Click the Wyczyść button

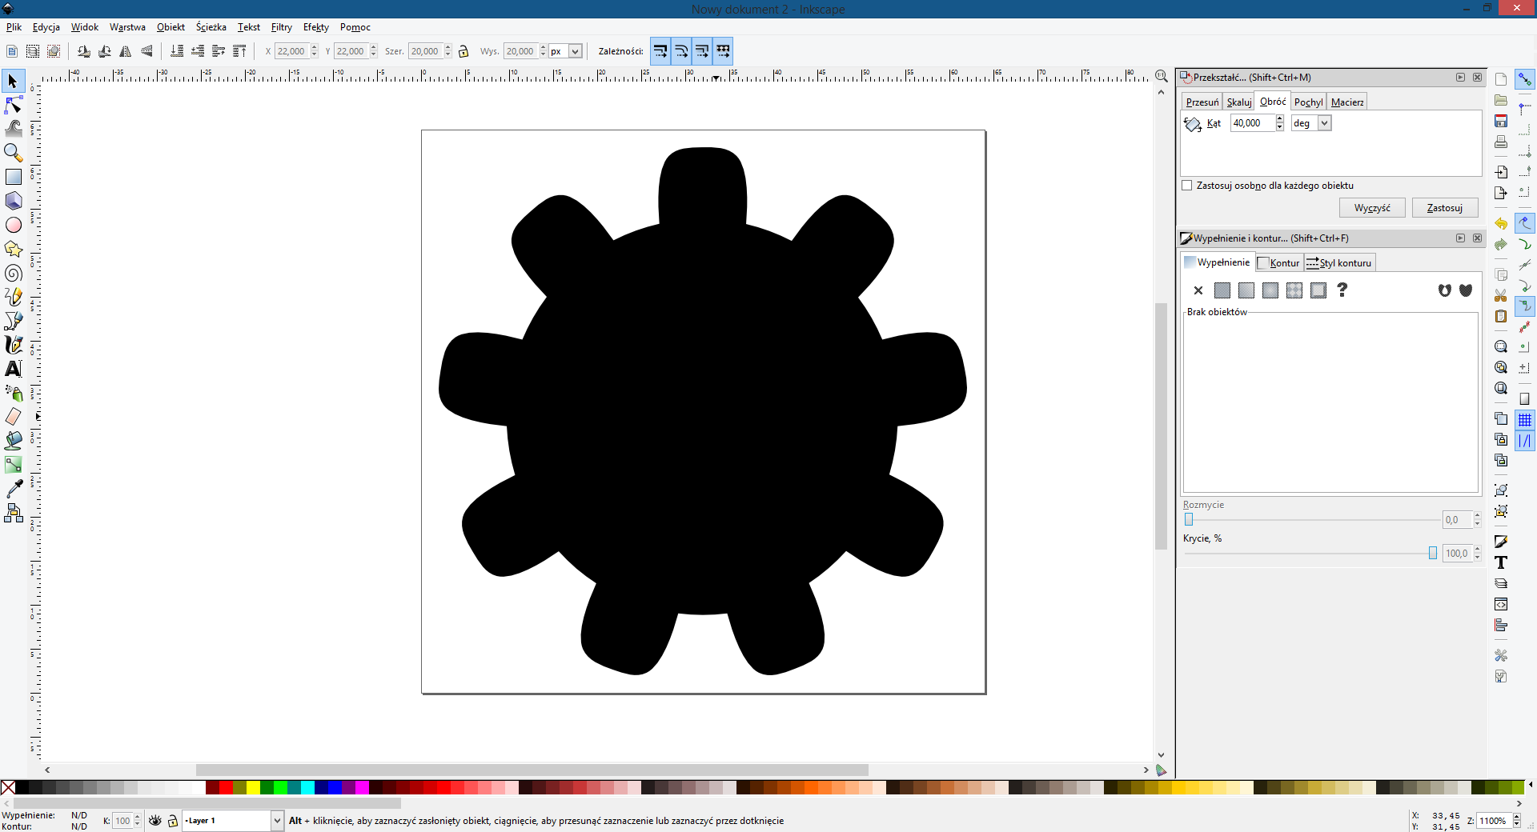[x=1371, y=208]
